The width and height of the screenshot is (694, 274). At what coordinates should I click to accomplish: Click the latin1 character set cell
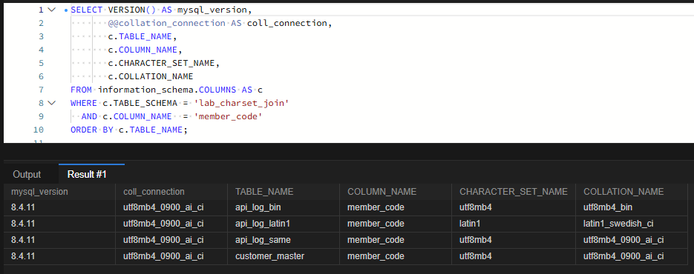tap(514, 224)
